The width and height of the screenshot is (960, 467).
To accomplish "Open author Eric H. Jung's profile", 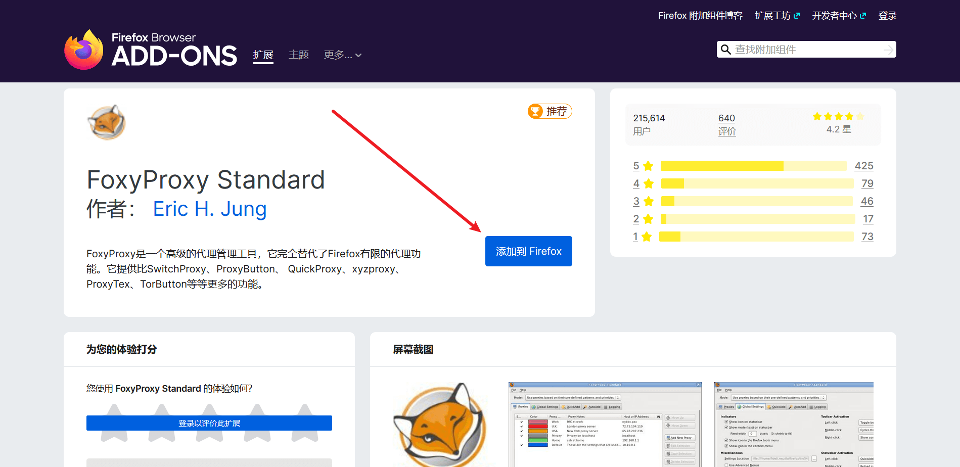I will click(x=210, y=209).
